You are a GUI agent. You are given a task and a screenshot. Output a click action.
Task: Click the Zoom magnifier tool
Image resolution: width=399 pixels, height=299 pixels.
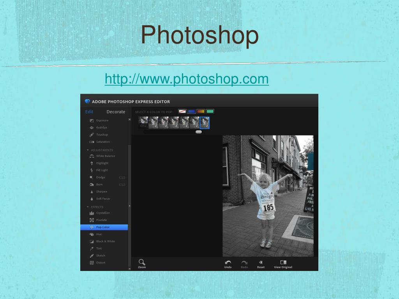click(x=142, y=264)
